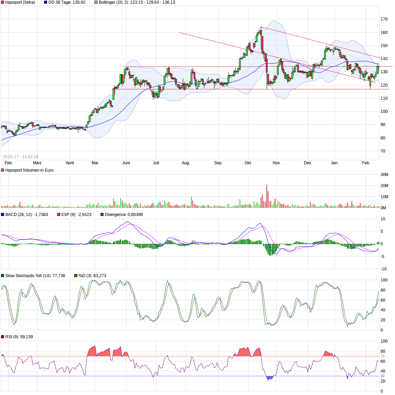
Task: Click the blue RSI oversold area in late October
Action: (x=270, y=378)
